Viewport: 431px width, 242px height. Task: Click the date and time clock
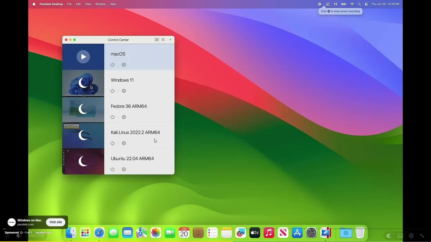[x=385, y=4]
